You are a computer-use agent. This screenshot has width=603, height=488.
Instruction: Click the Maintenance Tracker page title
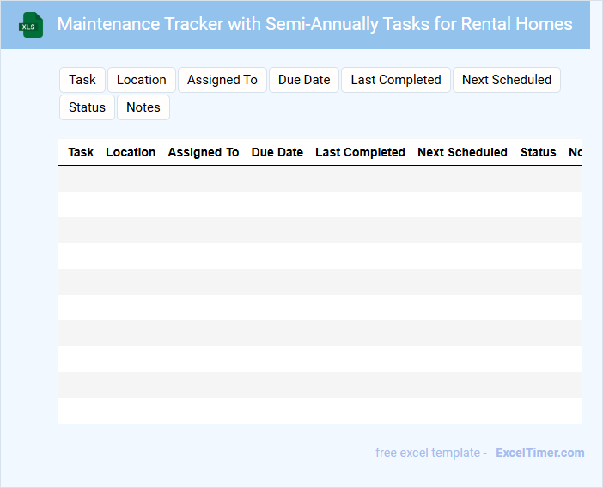coord(314,24)
